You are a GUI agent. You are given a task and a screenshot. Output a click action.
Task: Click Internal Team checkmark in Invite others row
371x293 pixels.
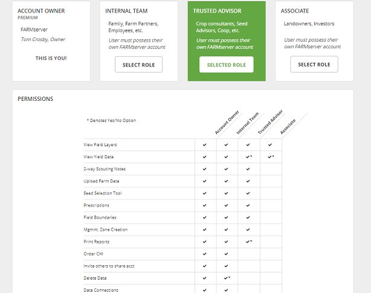coord(226,266)
